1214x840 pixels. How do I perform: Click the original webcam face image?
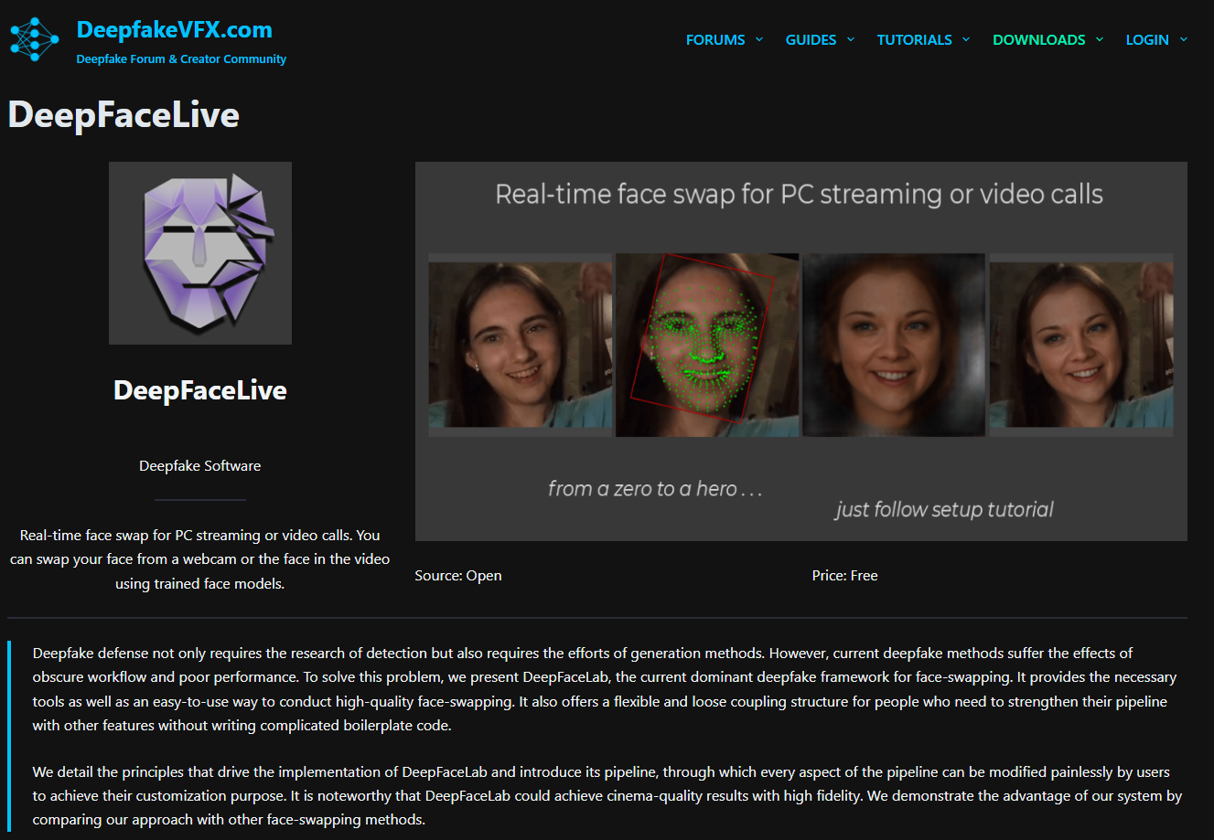click(x=521, y=345)
